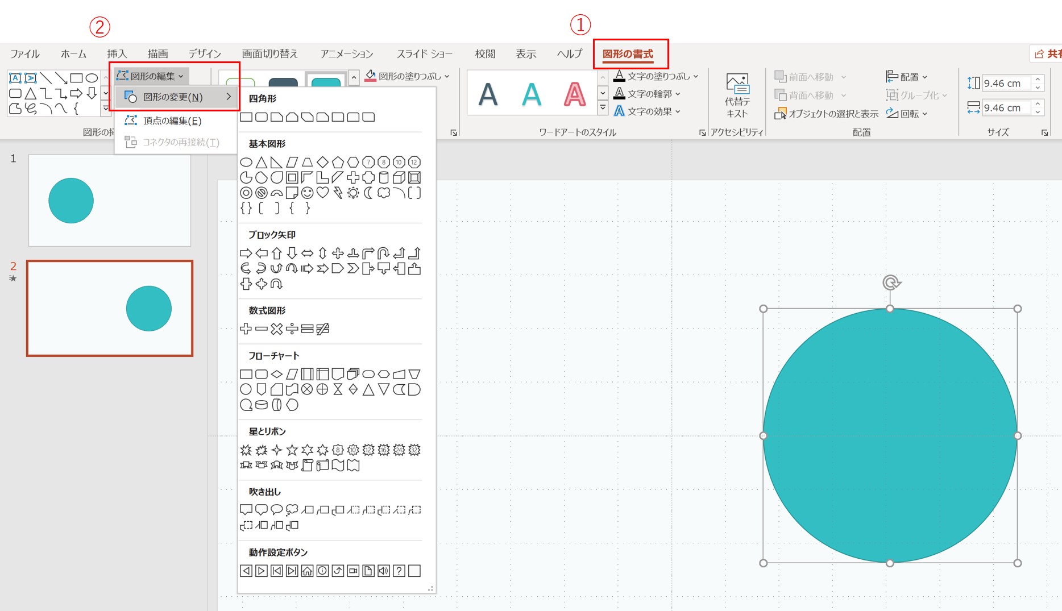Open オブジェクトの選択と表示 pane
The image size is (1062, 611).
tap(826, 114)
